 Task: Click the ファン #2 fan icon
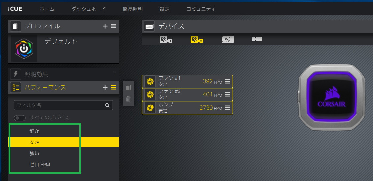click(x=150, y=94)
